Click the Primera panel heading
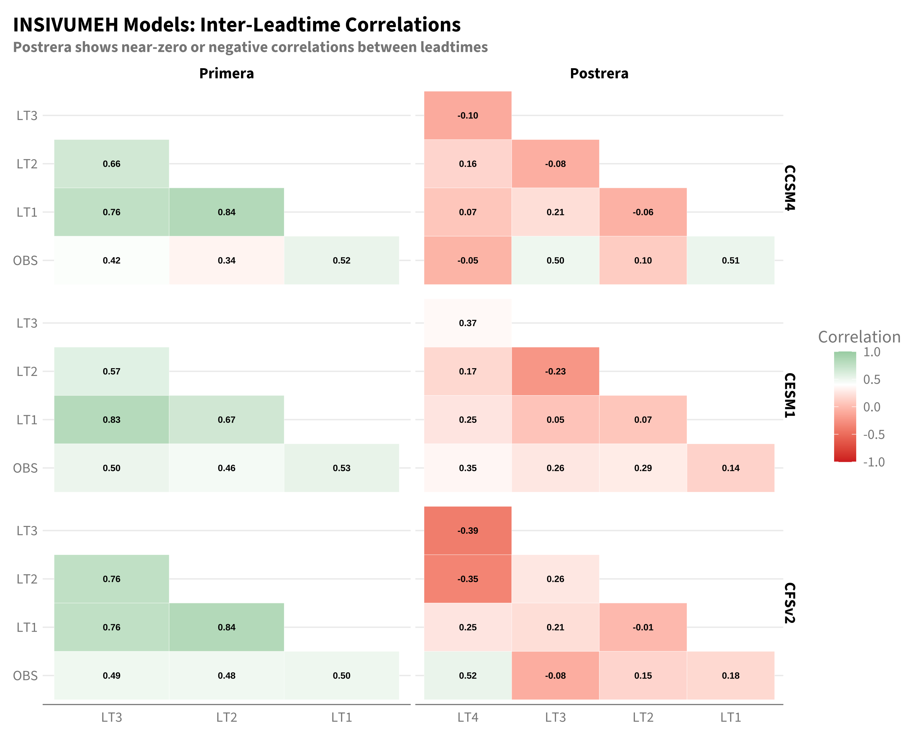 click(226, 73)
